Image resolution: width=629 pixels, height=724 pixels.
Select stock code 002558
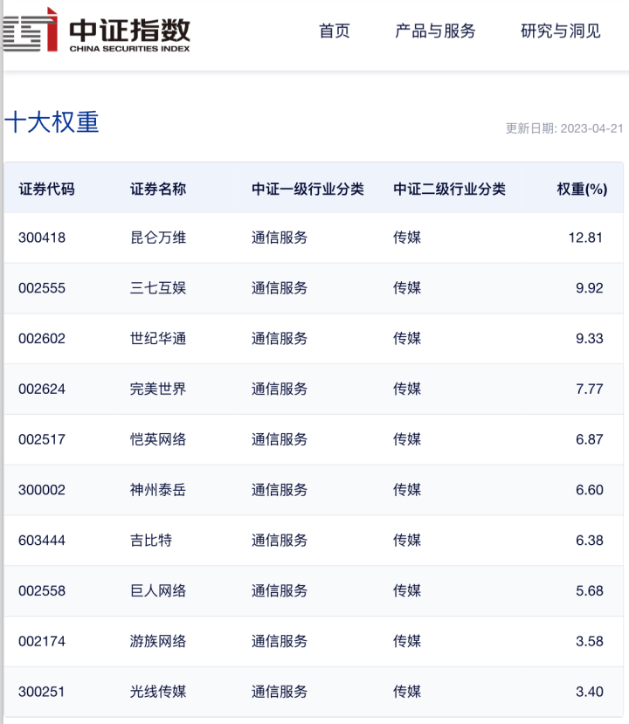click(x=42, y=590)
